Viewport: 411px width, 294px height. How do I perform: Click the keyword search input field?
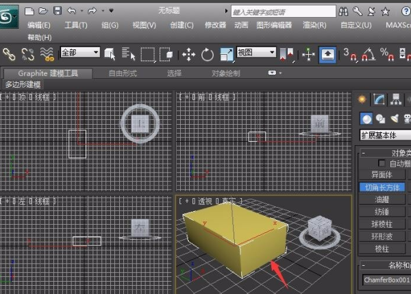point(284,12)
